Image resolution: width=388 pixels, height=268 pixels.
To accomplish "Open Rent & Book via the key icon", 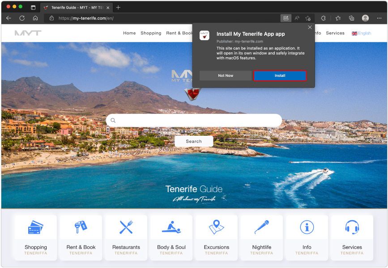I will [x=81, y=227].
